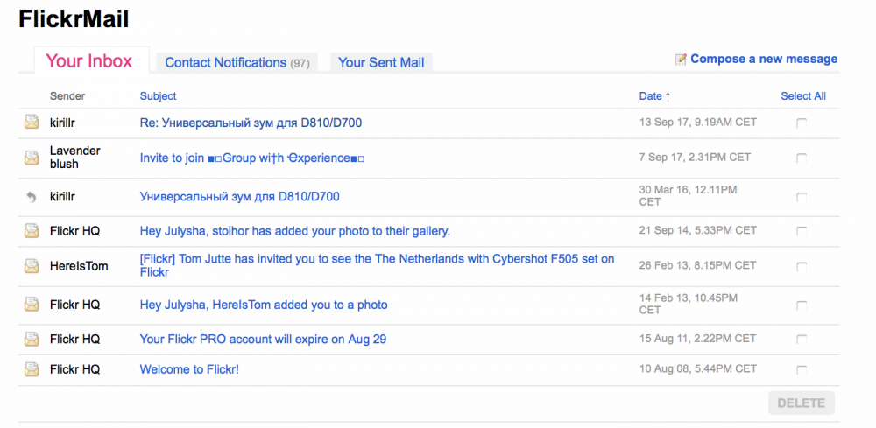Tick checkbox for 30 Mar 16 message

point(802,197)
